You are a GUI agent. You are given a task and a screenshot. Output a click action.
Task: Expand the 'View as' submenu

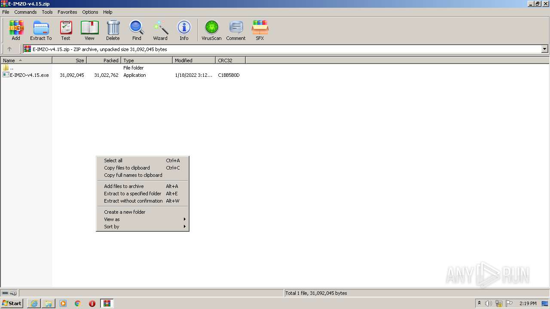pyautogui.click(x=143, y=219)
